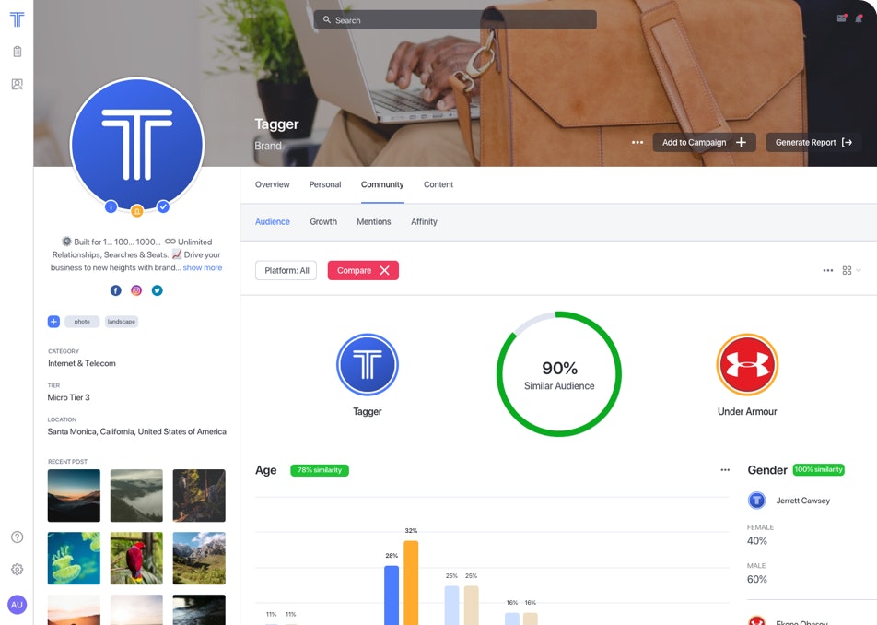Select the Audience sub-tab
The height and width of the screenshot is (625, 877).
[273, 221]
